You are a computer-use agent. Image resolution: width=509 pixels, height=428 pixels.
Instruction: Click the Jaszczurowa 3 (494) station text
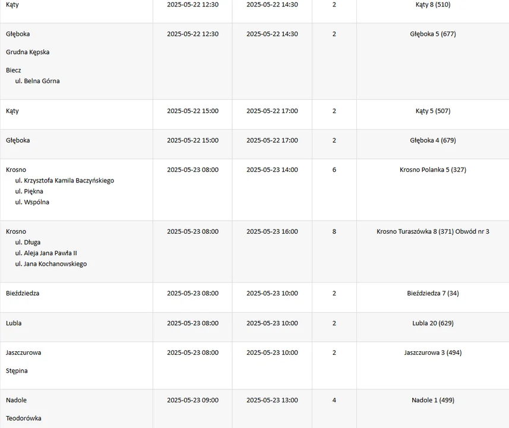click(x=433, y=353)
